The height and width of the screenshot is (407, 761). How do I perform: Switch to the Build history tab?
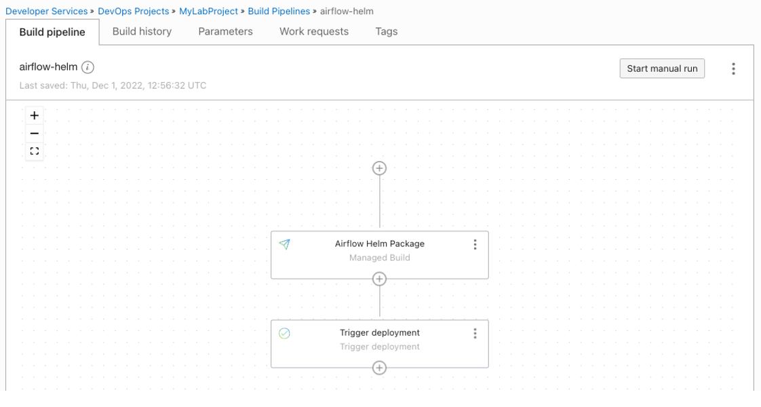click(142, 31)
